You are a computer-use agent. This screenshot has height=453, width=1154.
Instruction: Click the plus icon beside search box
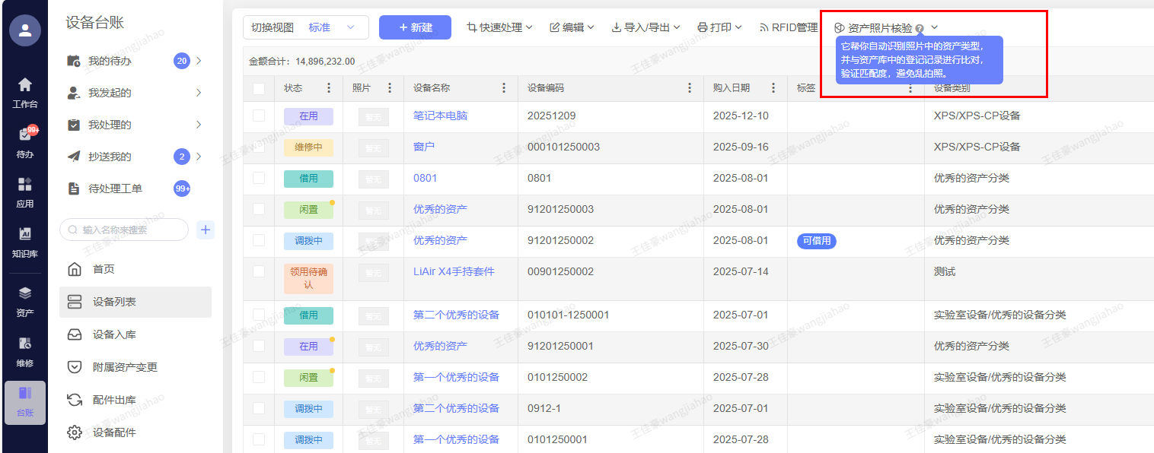click(206, 230)
